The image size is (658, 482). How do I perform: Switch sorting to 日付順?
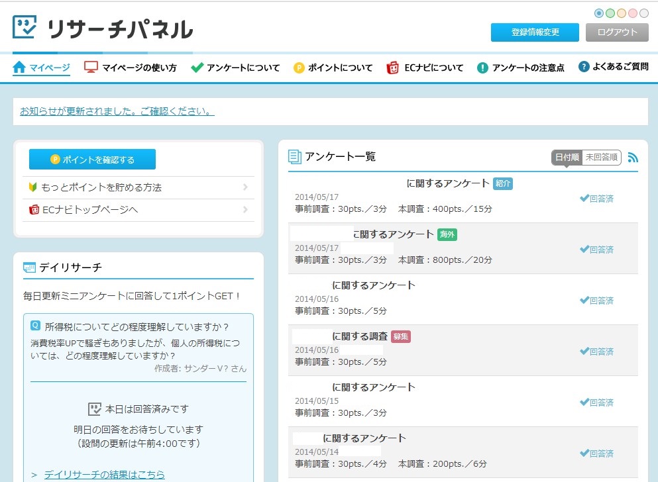pyautogui.click(x=567, y=158)
